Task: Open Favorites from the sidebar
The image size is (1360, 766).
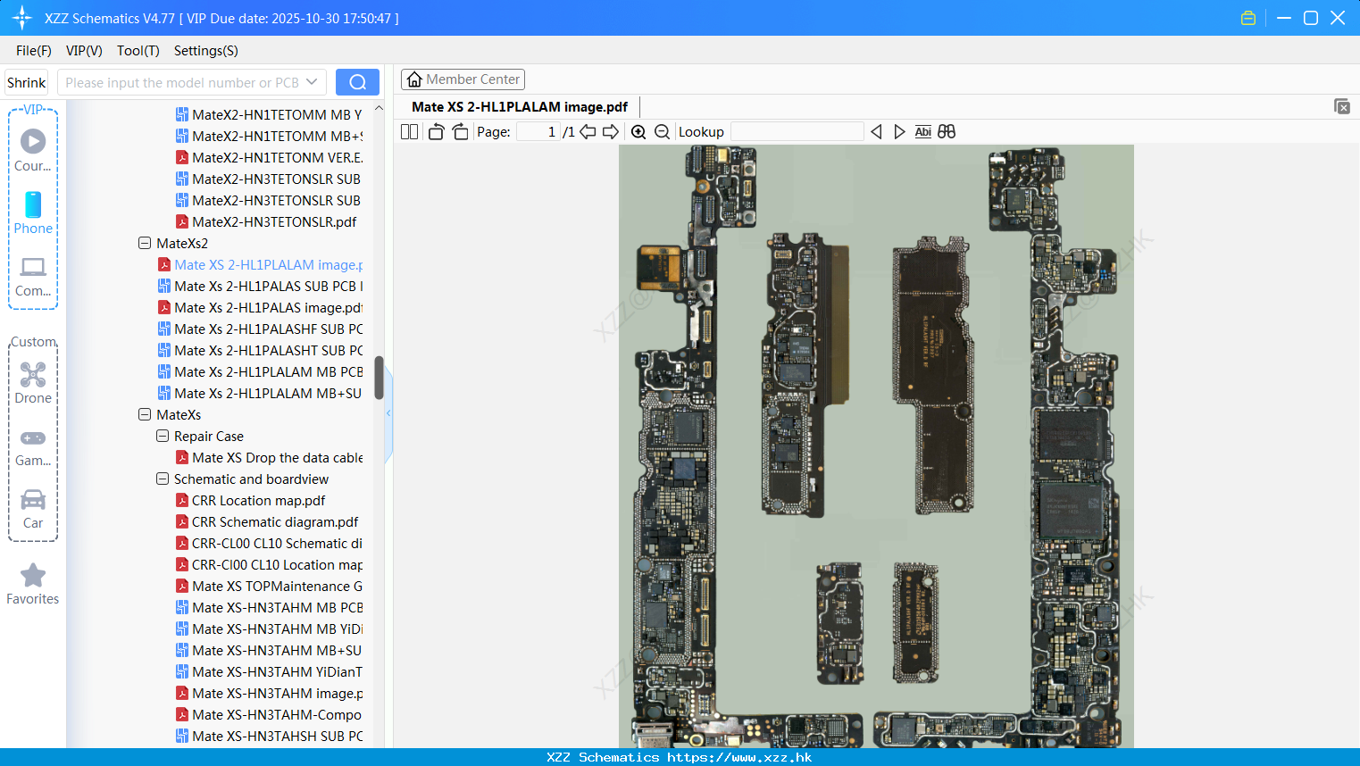Action: tap(33, 584)
